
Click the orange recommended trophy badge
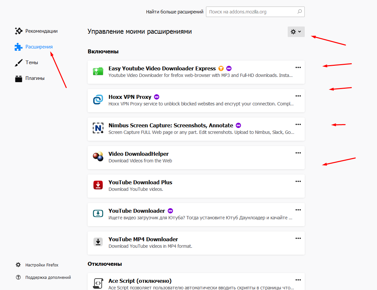coord(221,68)
